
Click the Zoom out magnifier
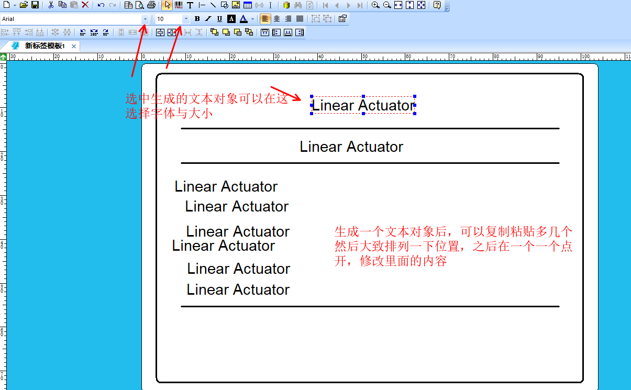pyautogui.click(x=387, y=5)
